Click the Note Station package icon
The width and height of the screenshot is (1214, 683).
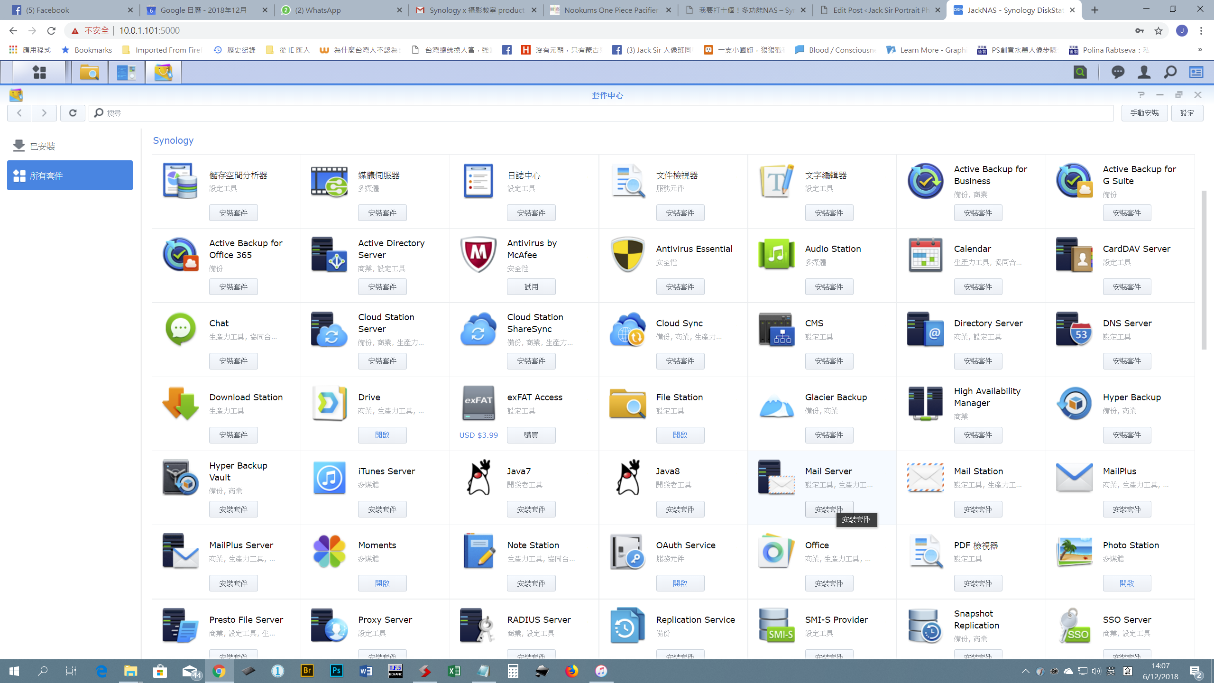click(478, 551)
